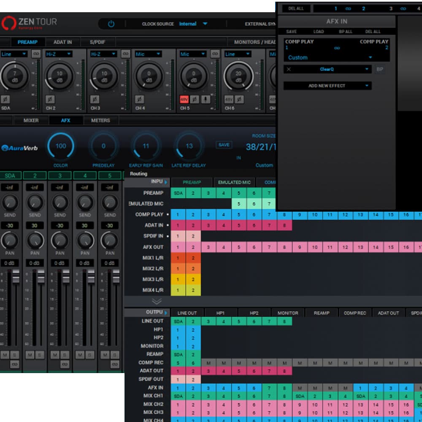Mute the SDA mixer channel
422x422 pixels.
click(5, 355)
